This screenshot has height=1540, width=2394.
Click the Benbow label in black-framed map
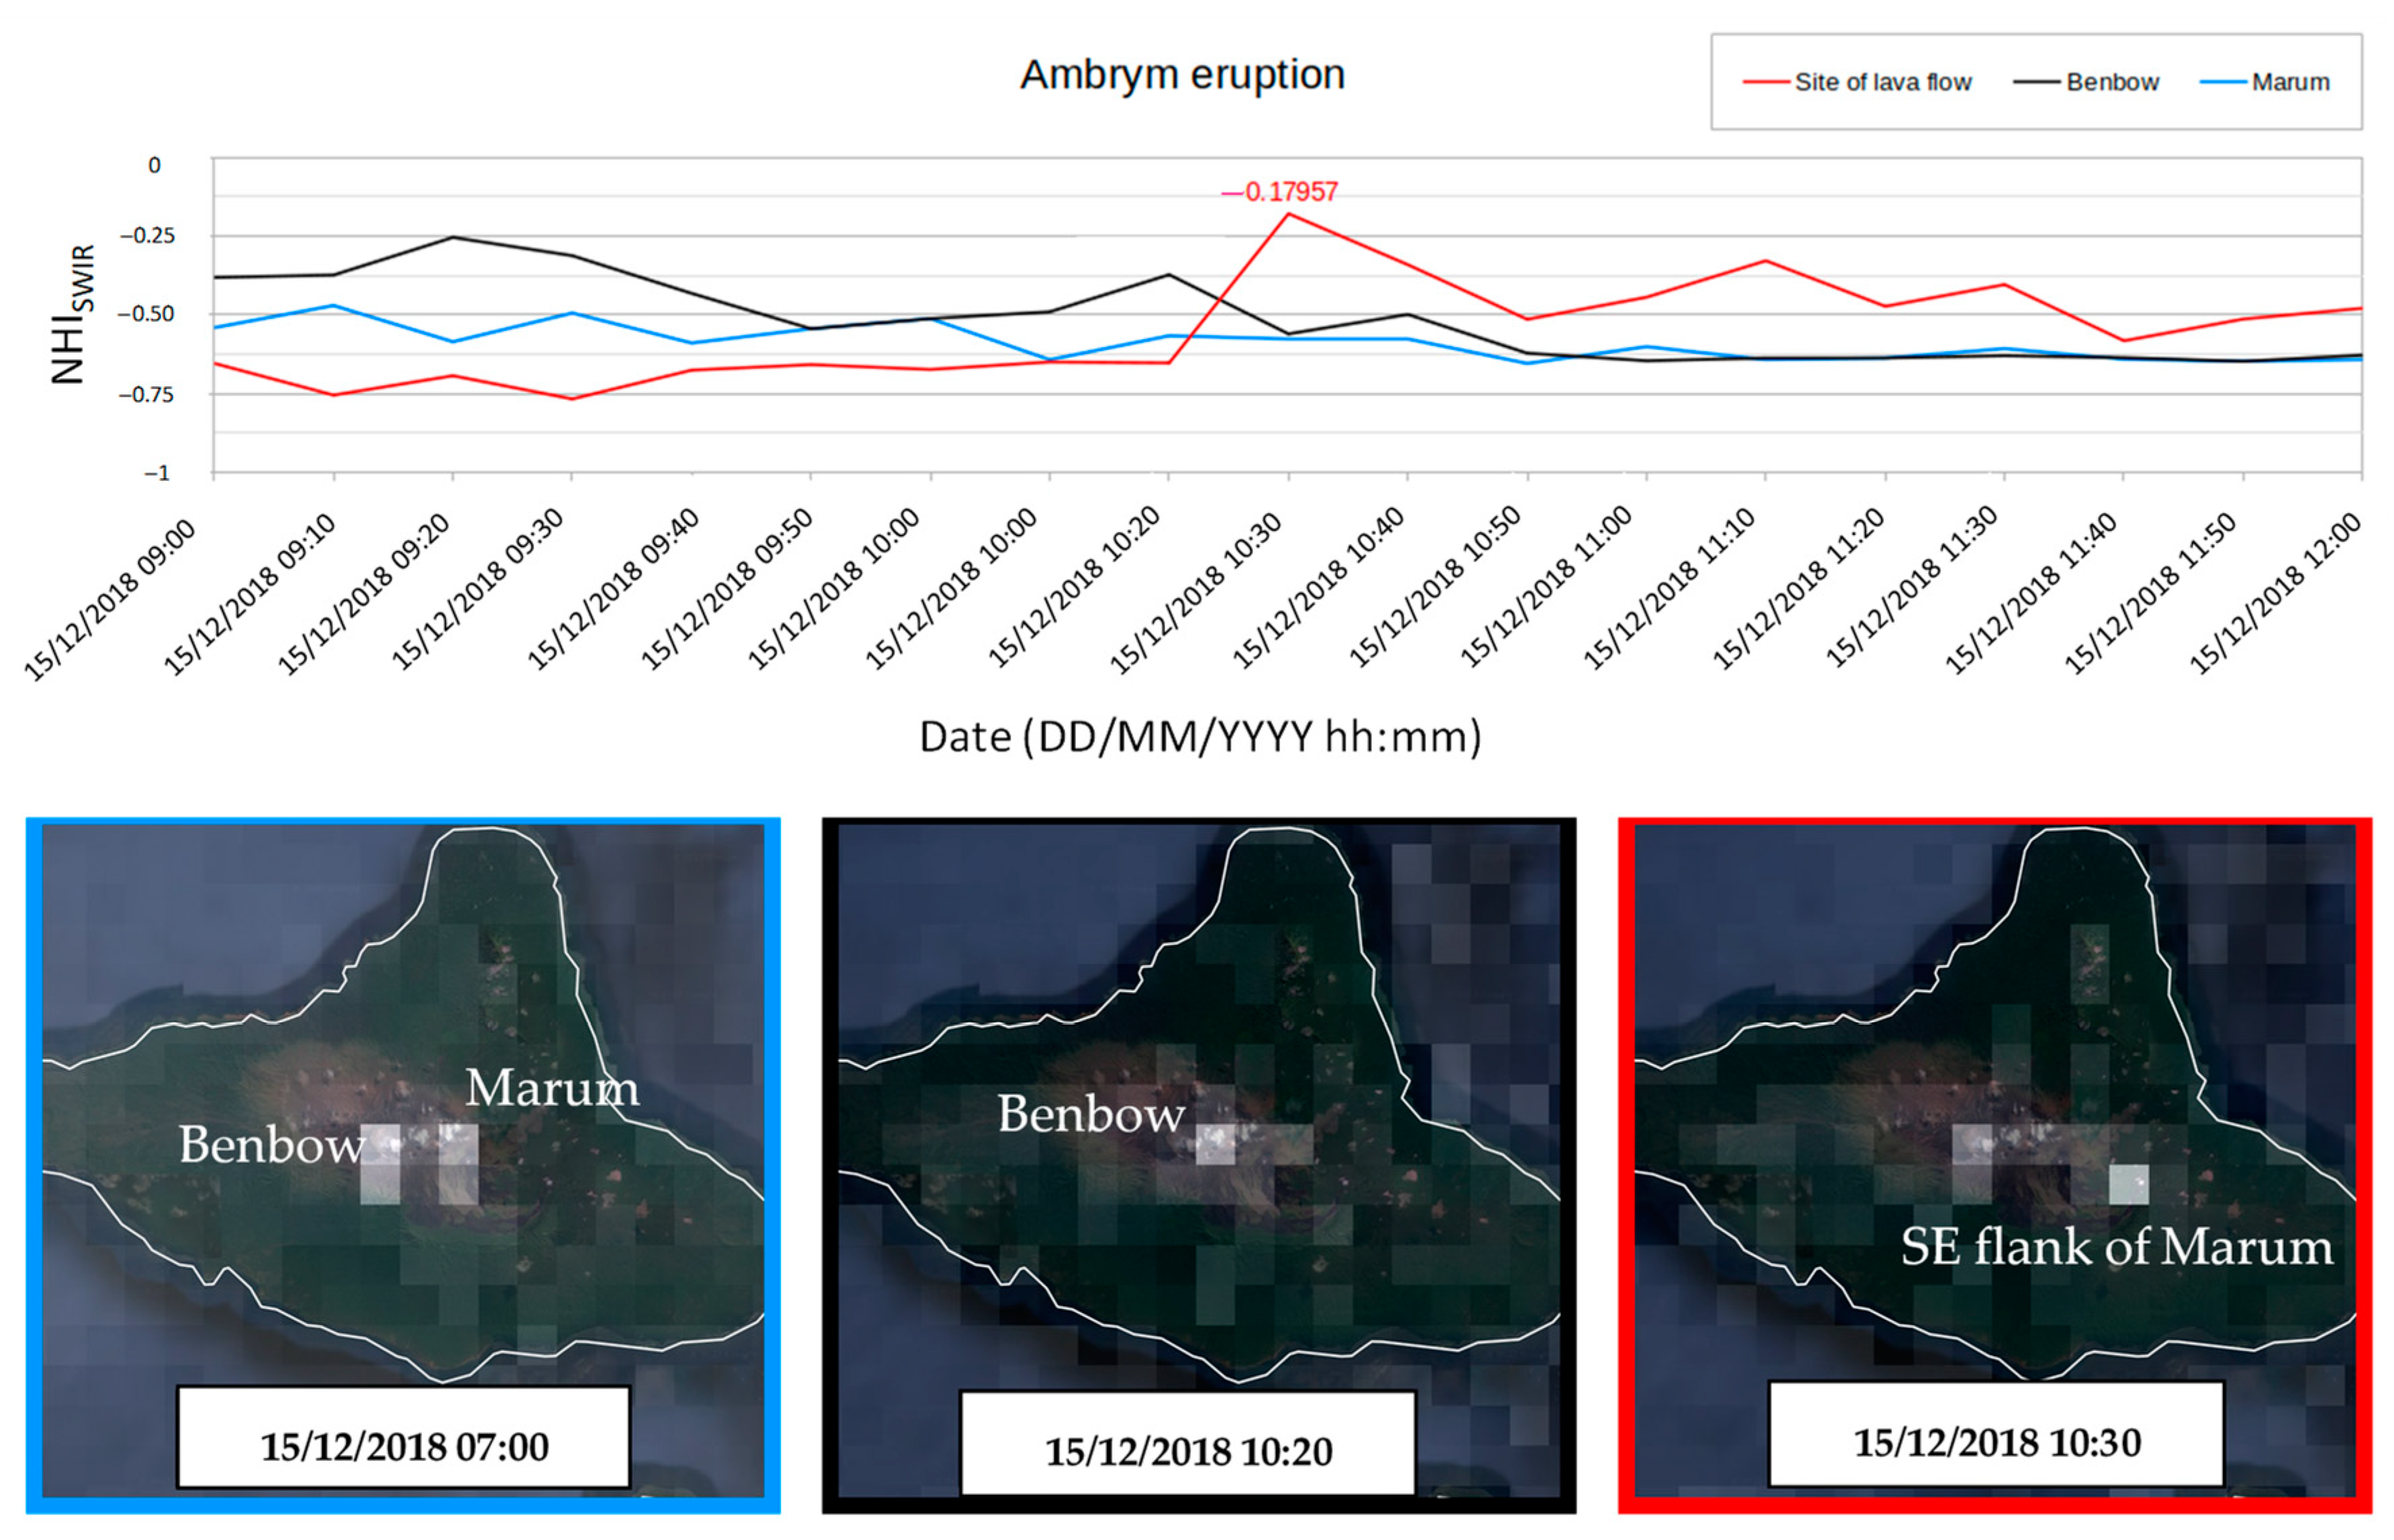1091,1114
